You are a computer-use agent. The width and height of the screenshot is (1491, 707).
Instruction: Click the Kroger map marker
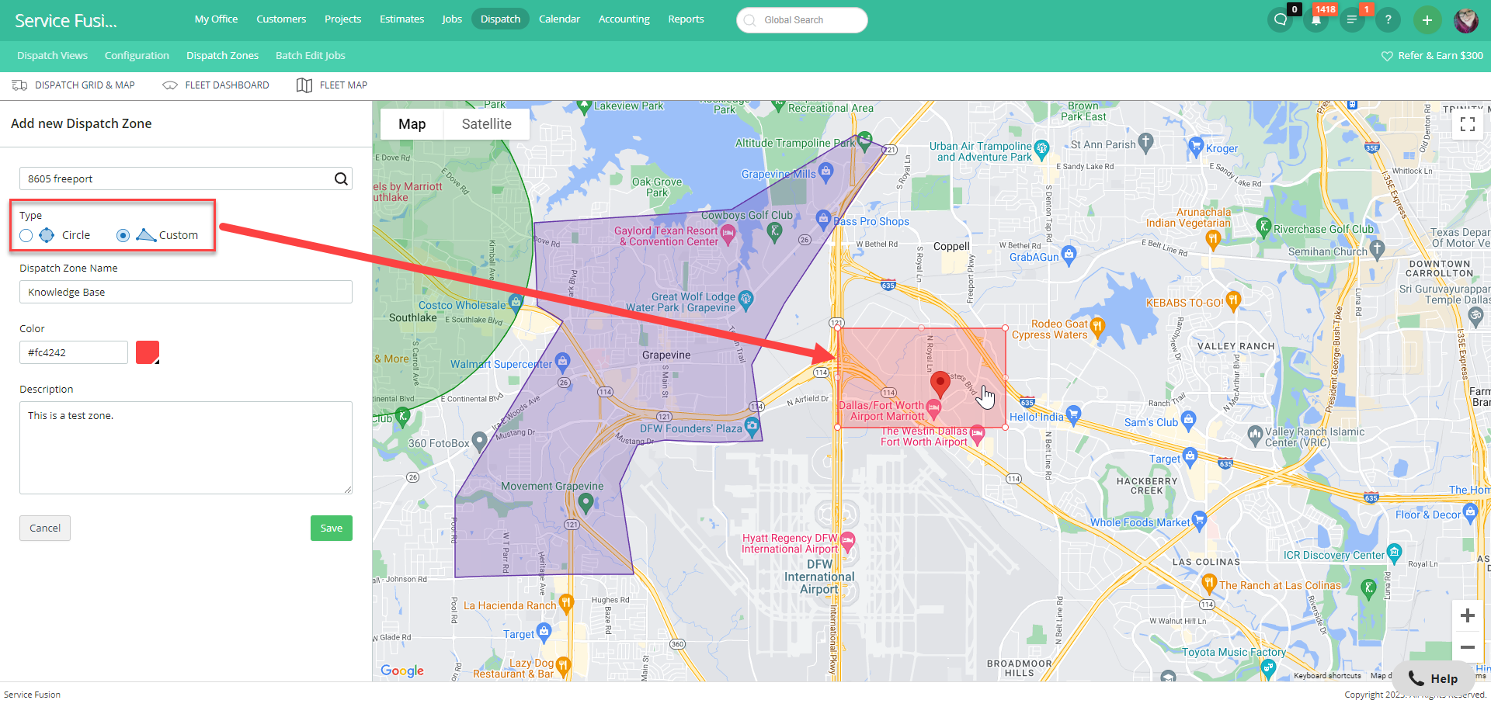pos(1196,145)
